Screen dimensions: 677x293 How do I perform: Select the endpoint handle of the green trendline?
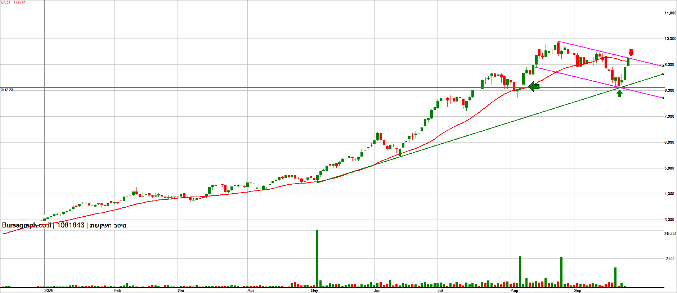(663, 74)
